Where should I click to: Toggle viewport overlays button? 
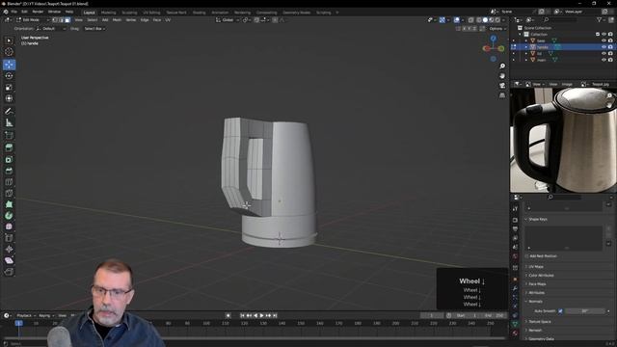coord(456,19)
